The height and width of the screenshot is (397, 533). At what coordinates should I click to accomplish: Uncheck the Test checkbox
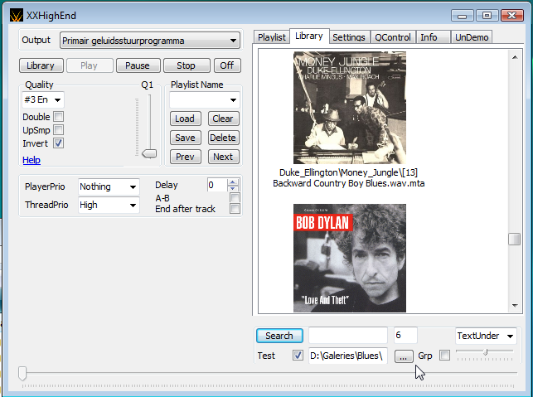pos(298,356)
